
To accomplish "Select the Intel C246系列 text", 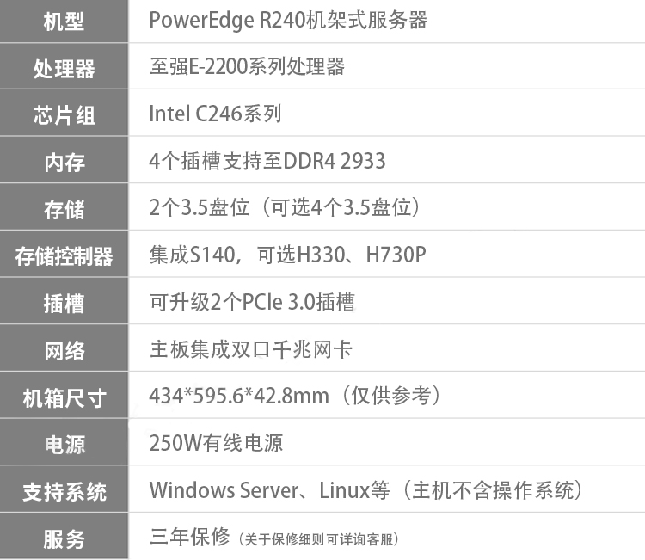I will coord(215,114).
